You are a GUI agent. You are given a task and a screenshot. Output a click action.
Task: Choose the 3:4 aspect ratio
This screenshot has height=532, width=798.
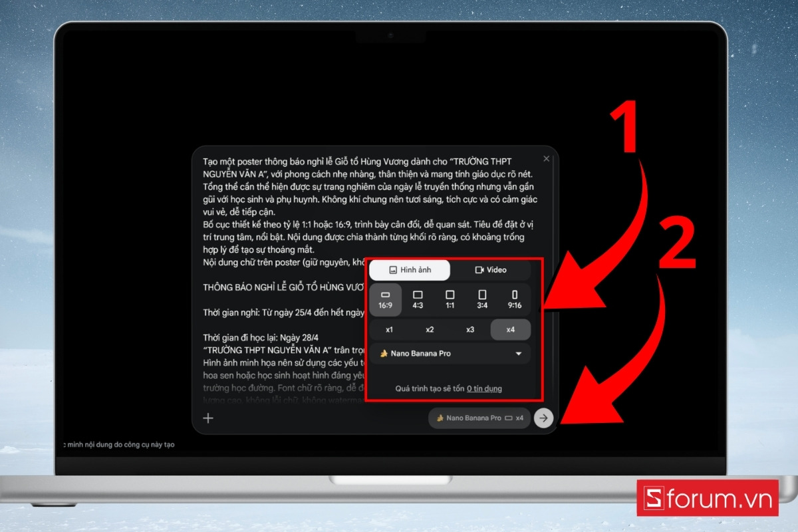(x=482, y=299)
